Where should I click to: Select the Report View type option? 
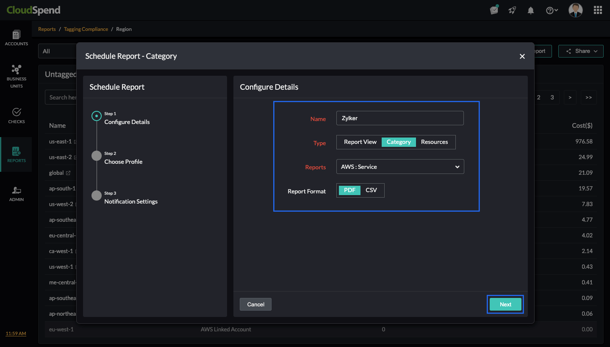[x=360, y=142]
